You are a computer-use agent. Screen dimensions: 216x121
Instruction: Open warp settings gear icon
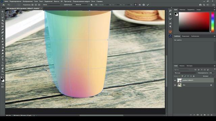click(91, 5)
